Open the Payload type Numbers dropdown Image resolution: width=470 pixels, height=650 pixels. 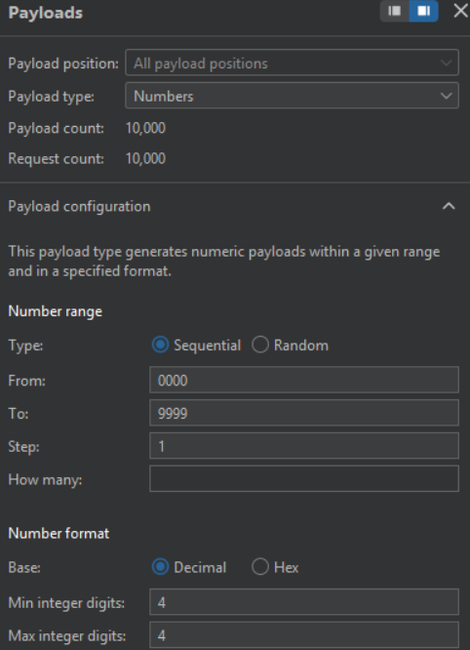click(292, 96)
